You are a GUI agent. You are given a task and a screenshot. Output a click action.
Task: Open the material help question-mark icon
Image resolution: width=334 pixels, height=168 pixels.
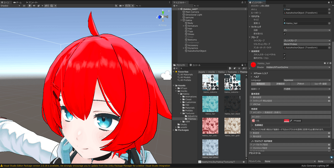[x=325, y=63]
